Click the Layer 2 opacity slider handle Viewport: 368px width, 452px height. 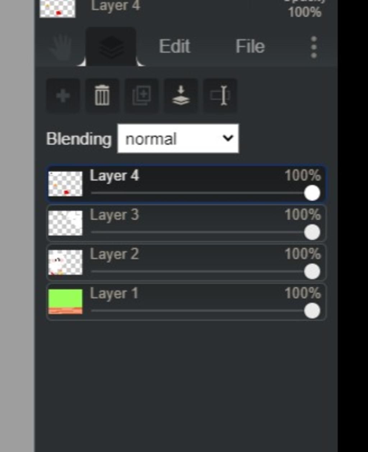312,272
